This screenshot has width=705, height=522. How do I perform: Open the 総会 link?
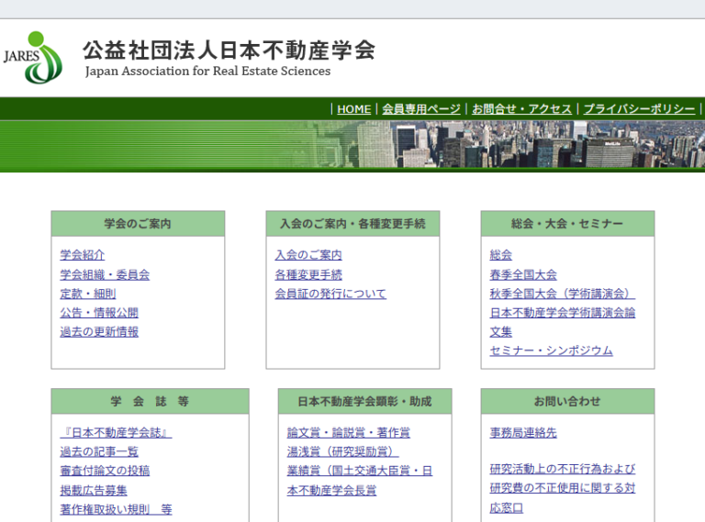point(501,255)
